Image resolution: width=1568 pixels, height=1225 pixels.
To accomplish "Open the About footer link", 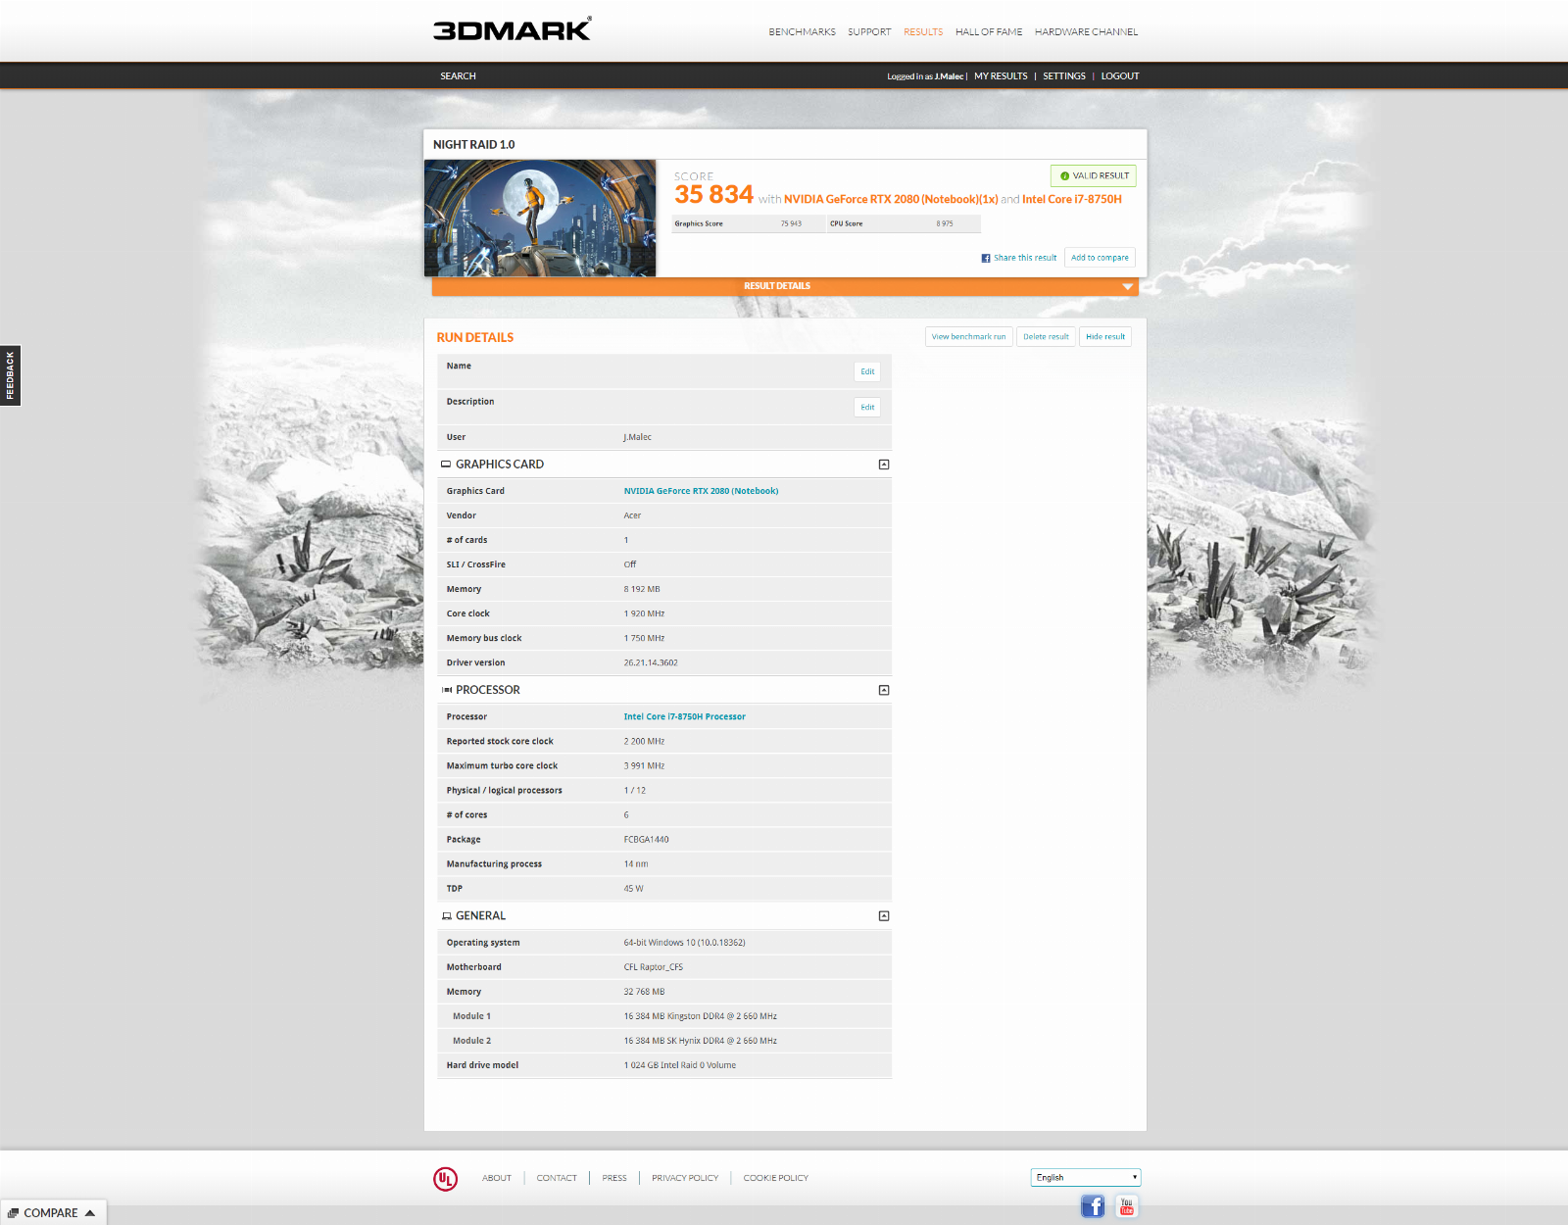I will click(497, 1178).
